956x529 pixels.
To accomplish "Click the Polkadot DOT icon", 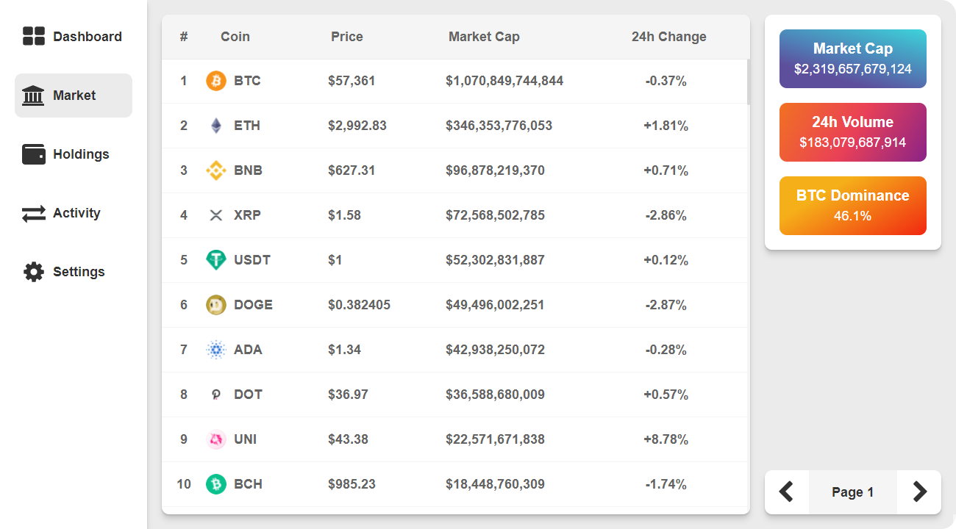I will (215, 395).
